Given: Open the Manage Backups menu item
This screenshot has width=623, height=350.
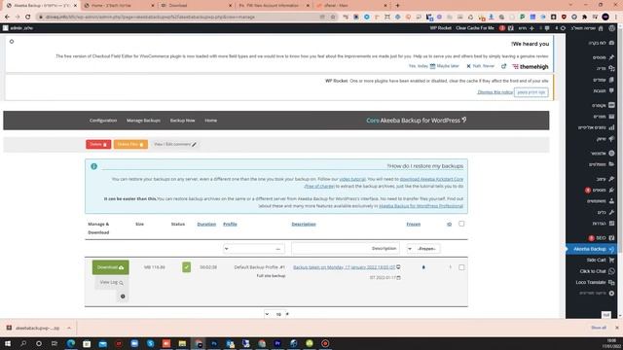Looking at the screenshot, I should (x=143, y=121).
